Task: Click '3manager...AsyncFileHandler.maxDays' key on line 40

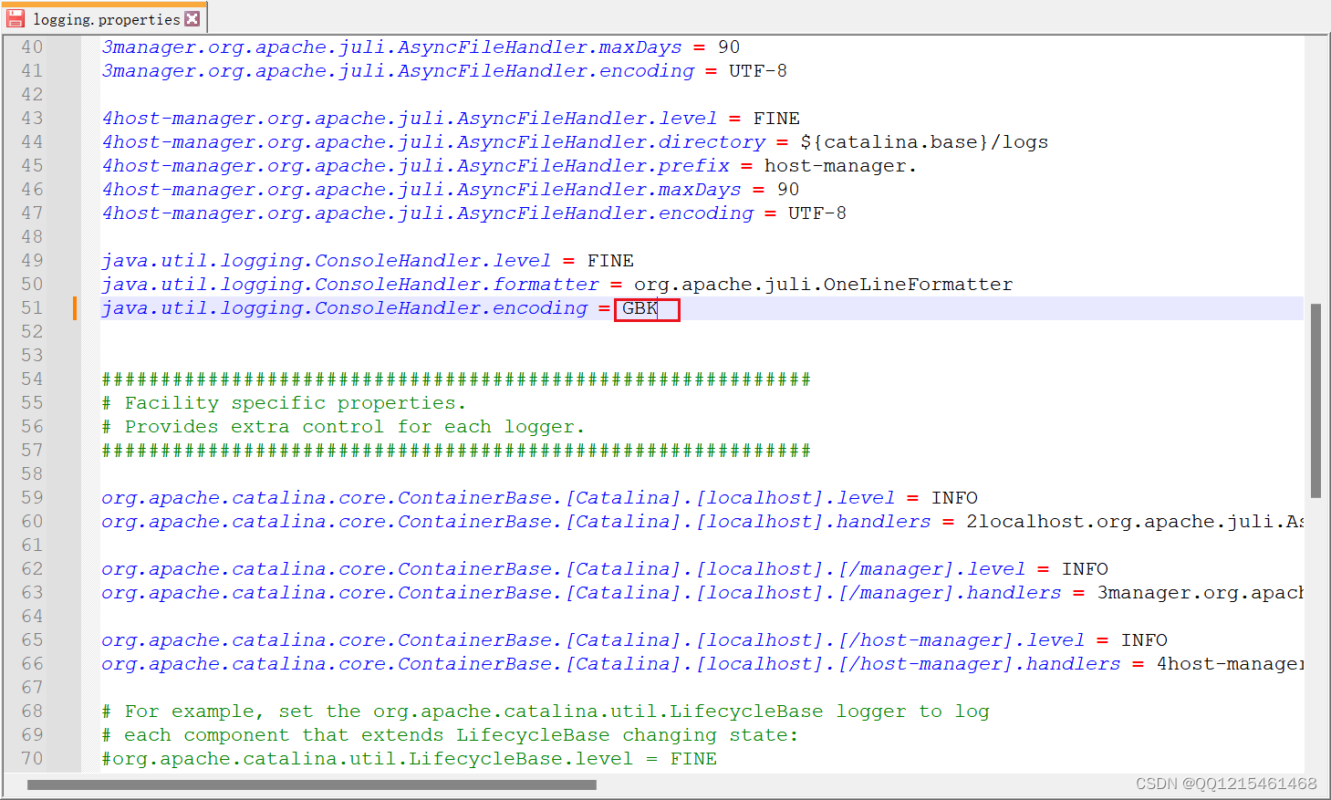Action: pos(392,47)
